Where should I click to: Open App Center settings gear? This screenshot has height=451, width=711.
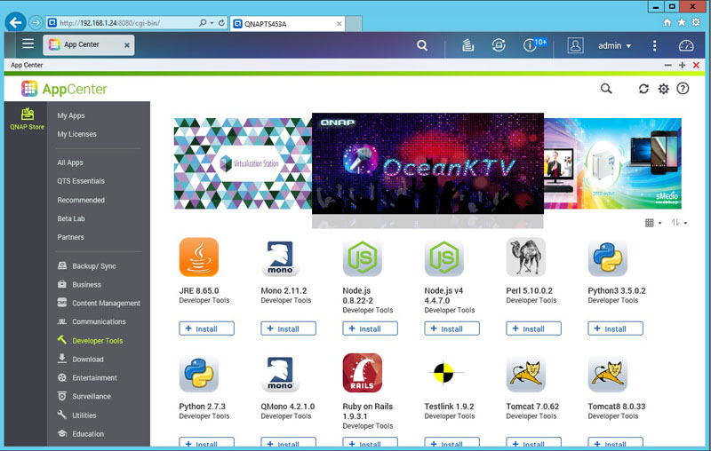663,89
